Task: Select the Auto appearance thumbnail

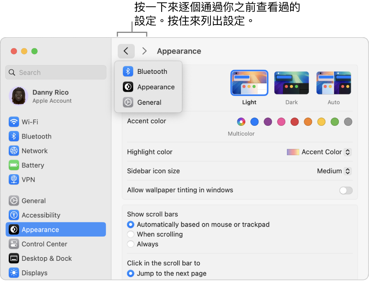Action: pyautogui.click(x=333, y=83)
